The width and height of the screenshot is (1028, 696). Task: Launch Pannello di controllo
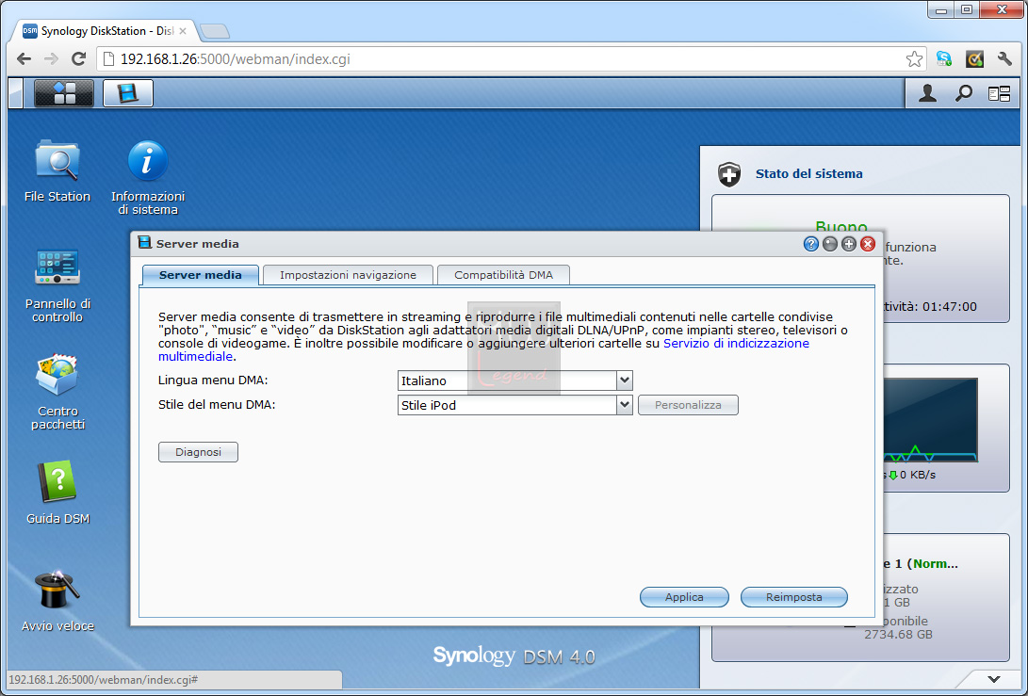[x=57, y=285]
